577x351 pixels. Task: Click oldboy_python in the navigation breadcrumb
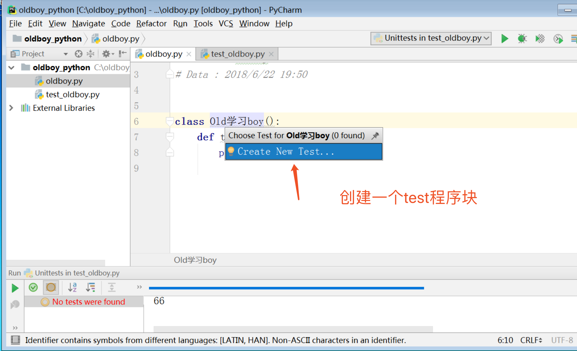point(47,39)
